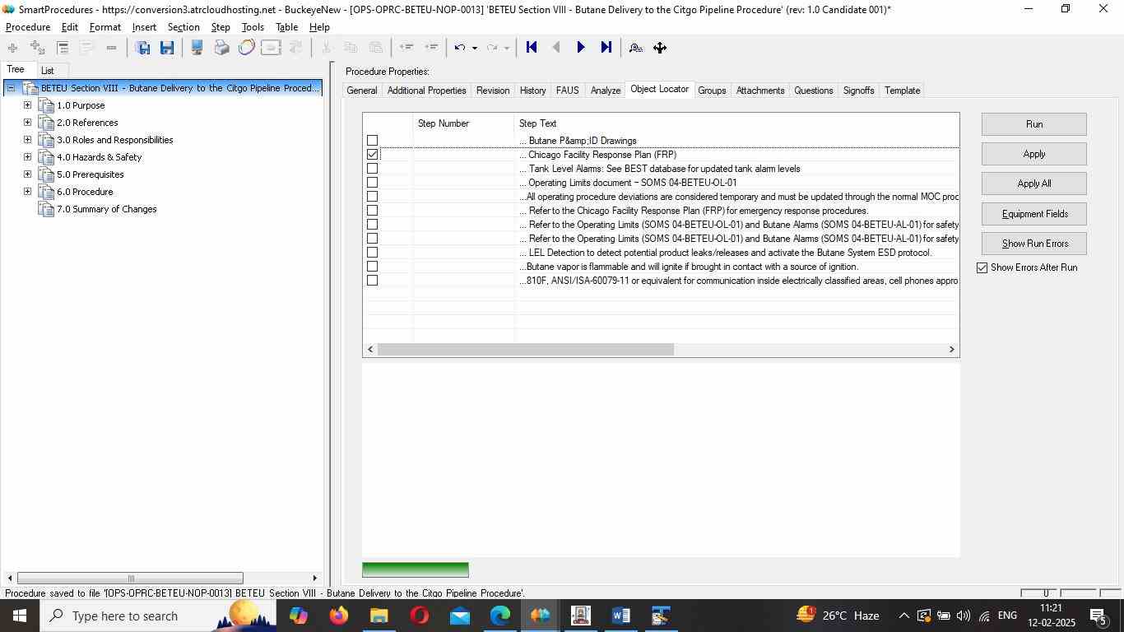
Task: Click the Show Run Errors button
Action: [1034, 244]
